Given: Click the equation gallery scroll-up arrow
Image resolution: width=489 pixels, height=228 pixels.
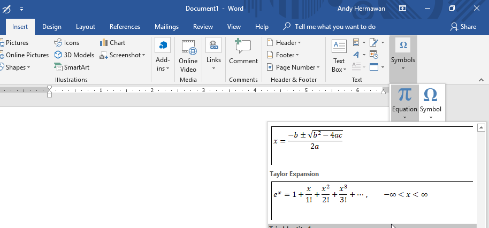Looking at the screenshot, I should coord(481,127).
